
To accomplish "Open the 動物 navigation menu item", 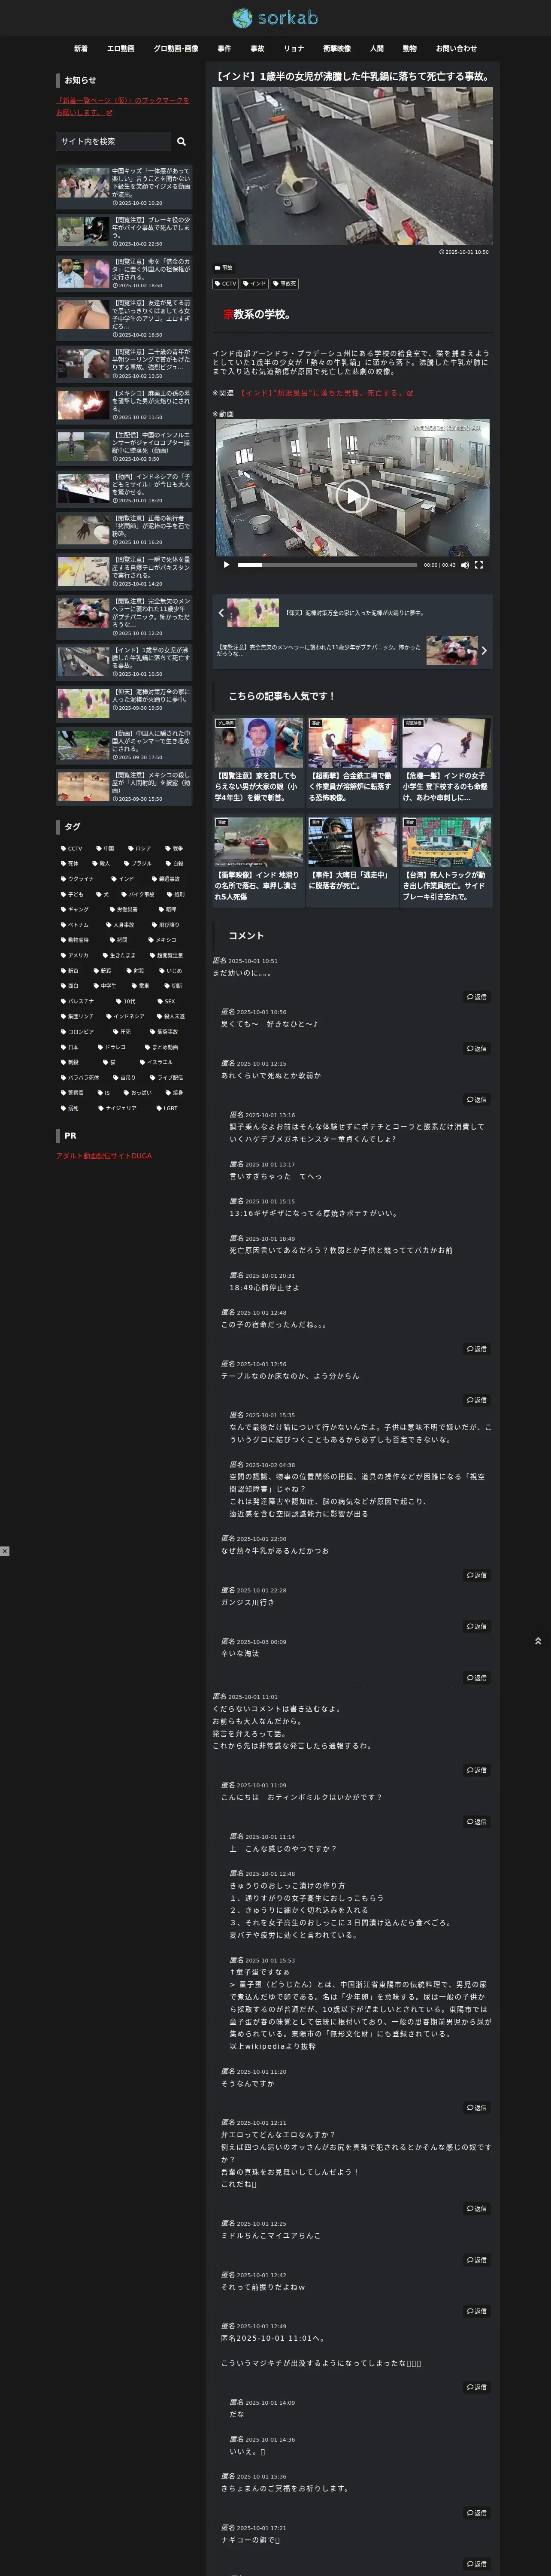I will tap(410, 48).
